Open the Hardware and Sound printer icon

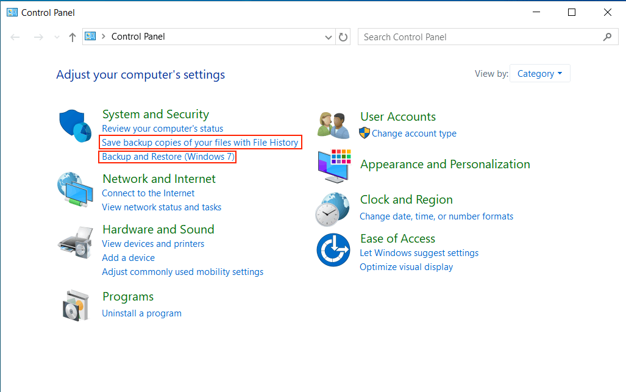click(x=76, y=242)
